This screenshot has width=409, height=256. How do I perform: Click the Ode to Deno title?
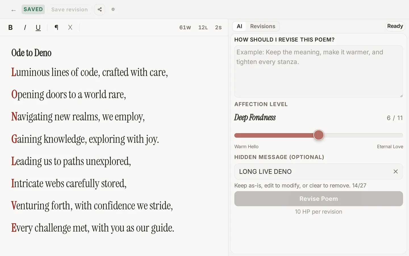point(32,53)
